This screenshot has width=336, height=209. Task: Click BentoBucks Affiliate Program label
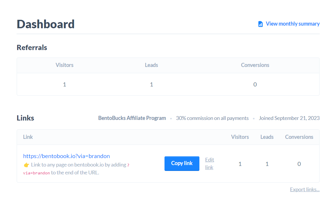click(x=132, y=118)
